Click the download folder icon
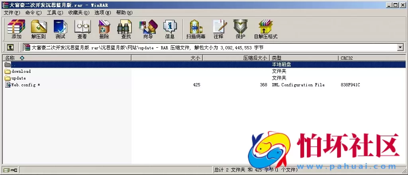Viewport: 408px width, 175px height. (x=8, y=72)
